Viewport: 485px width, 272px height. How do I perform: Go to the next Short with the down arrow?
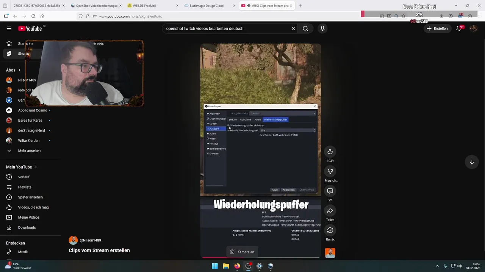click(472, 162)
